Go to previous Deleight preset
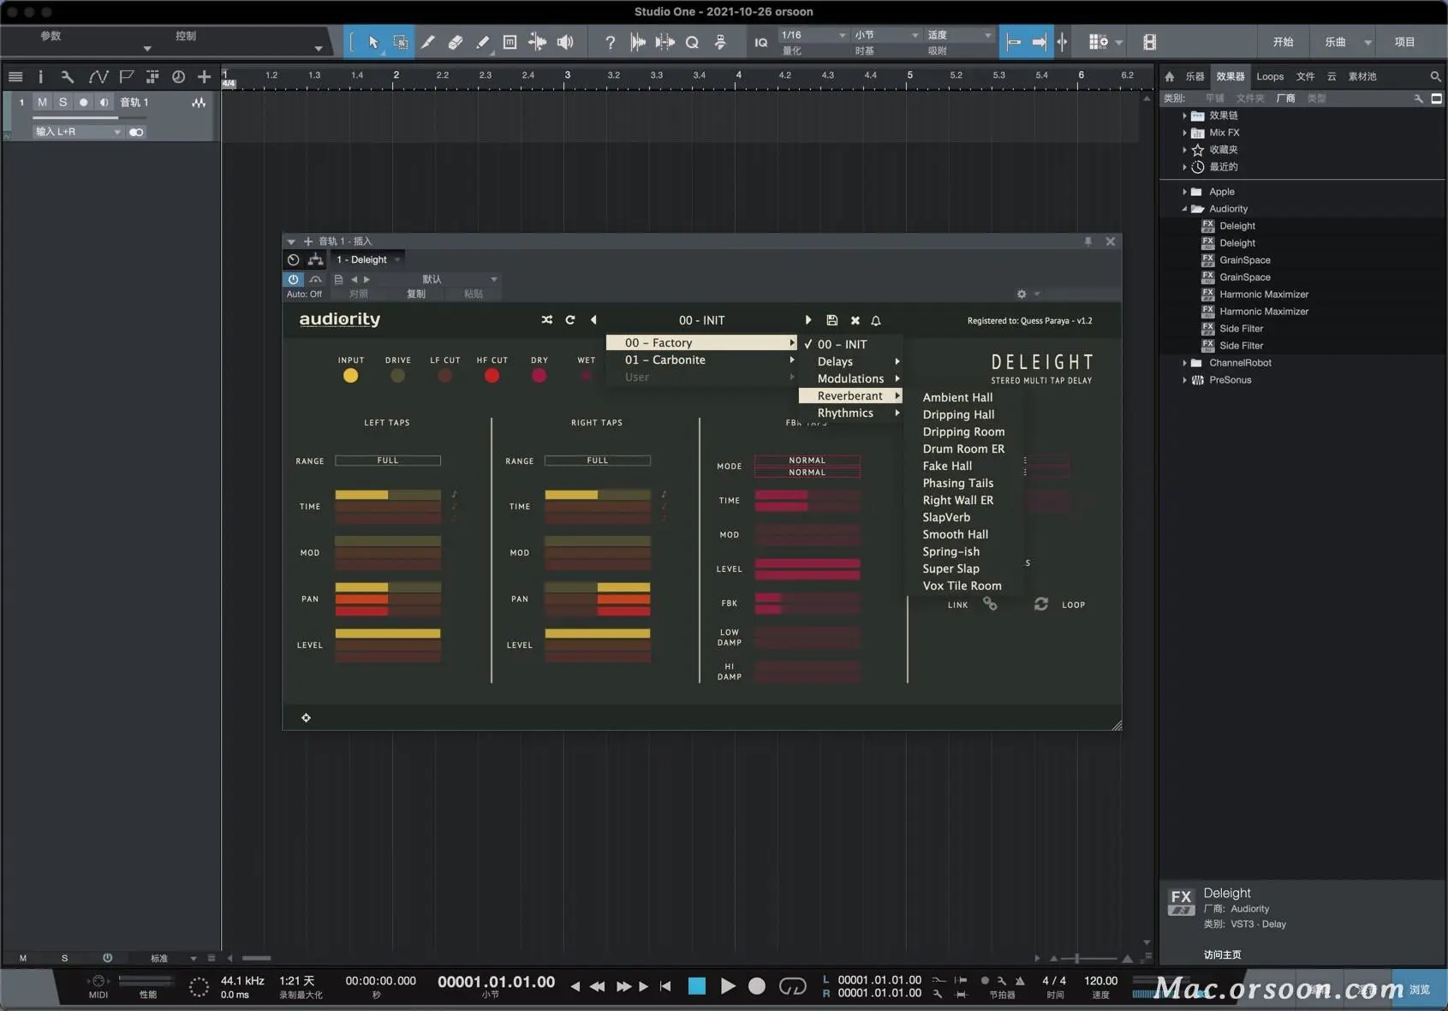This screenshot has height=1011, width=1448. pos(593,320)
